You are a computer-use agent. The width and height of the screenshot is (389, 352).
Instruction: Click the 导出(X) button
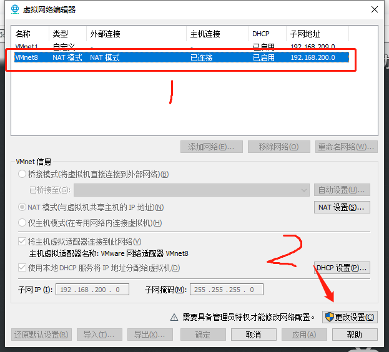click(x=150, y=335)
